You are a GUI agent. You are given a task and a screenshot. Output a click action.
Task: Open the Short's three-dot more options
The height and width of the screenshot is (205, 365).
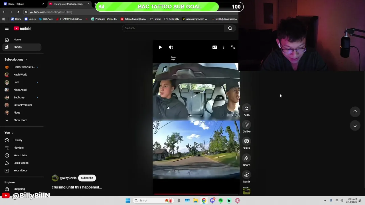coord(224,47)
